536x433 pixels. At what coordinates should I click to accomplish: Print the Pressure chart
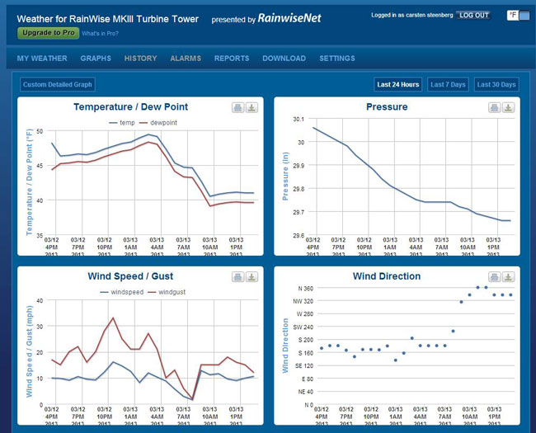coord(494,107)
